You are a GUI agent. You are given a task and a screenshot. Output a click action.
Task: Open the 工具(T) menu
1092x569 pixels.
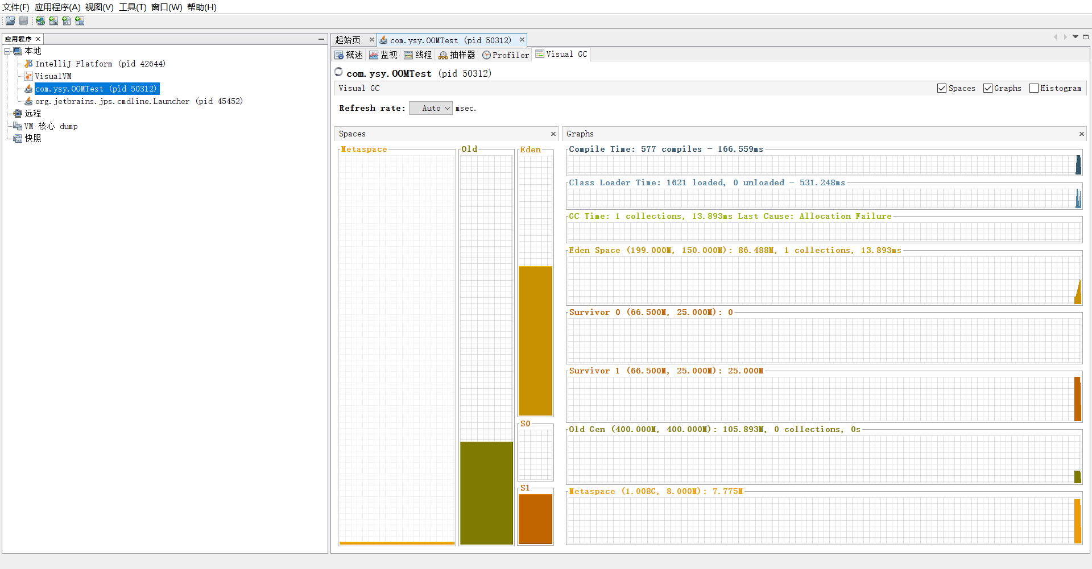pyautogui.click(x=133, y=7)
